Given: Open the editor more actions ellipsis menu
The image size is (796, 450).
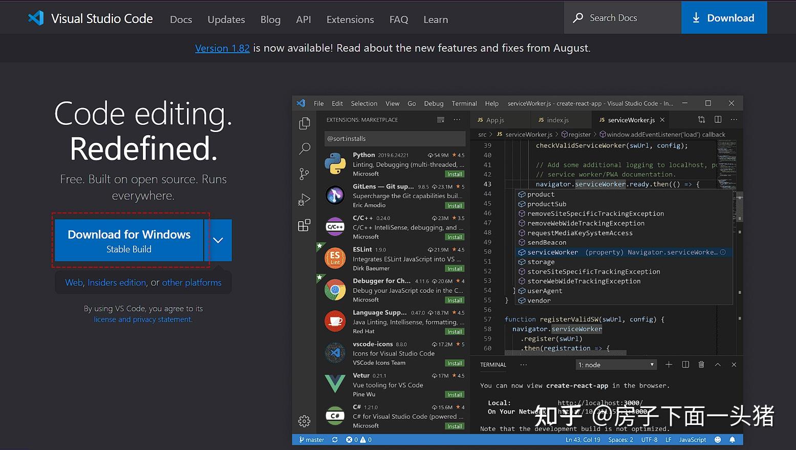Looking at the screenshot, I should click(x=734, y=119).
